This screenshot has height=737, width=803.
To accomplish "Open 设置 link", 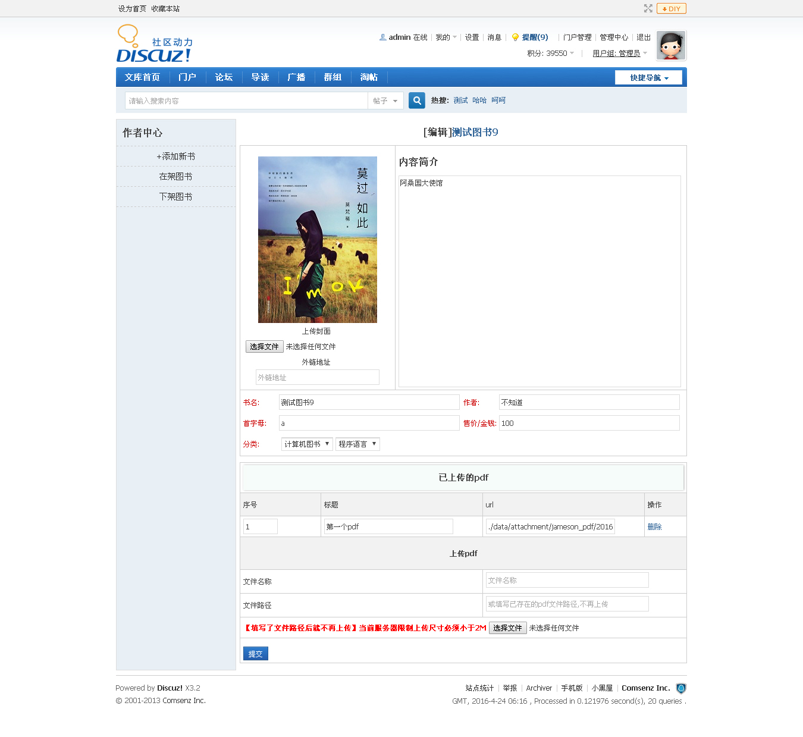I will point(472,37).
